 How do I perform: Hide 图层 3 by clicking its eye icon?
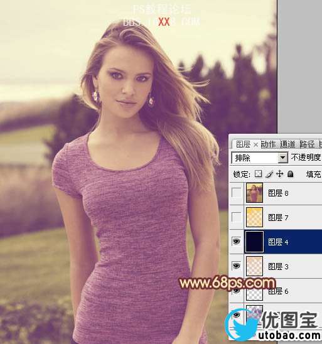click(x=237, y=266)
